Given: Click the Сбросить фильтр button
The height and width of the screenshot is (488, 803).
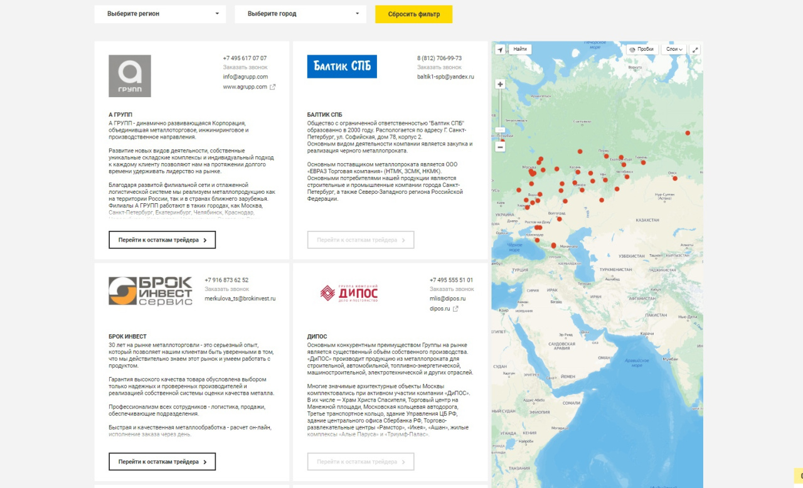Looking at the screenshot, I should (x=414, y=14).
